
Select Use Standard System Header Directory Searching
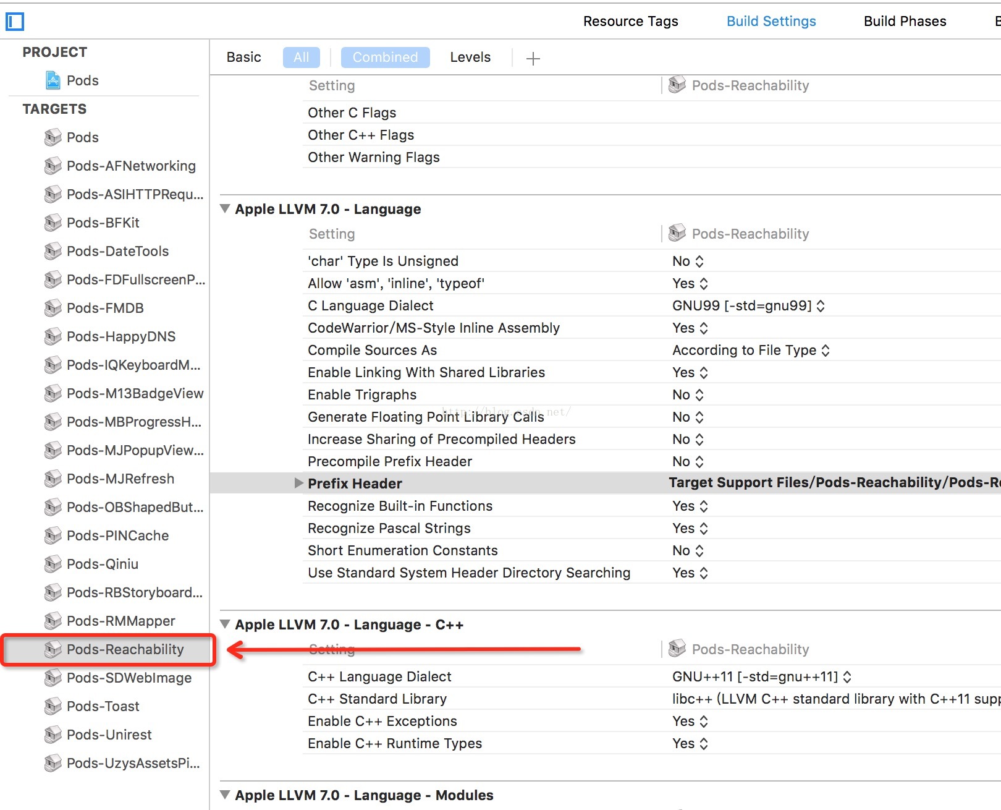[x=469, y=573]
